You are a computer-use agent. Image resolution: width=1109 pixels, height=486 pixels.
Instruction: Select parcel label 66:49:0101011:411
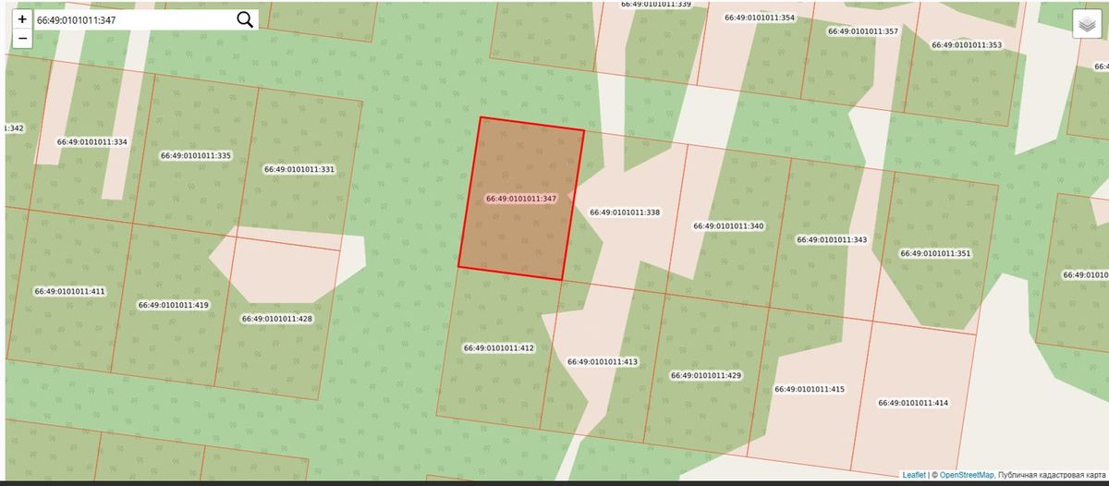69,291
